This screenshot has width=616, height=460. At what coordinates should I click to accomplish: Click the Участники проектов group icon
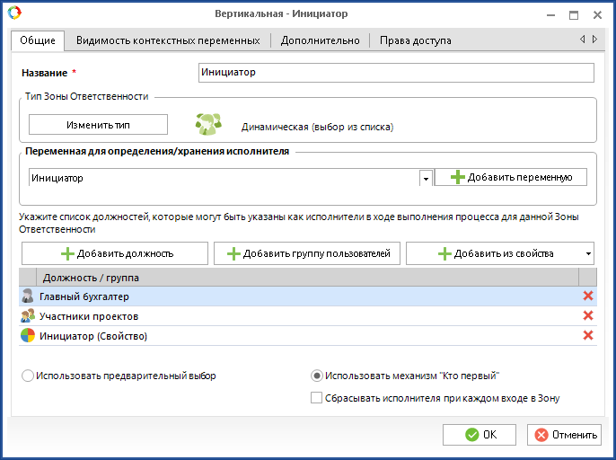[x=28, y=315]
